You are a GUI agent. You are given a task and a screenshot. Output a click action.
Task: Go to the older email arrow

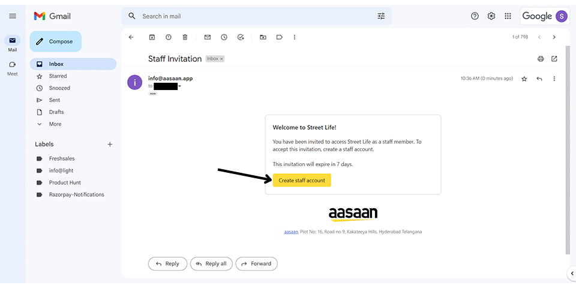coord(554,37)
